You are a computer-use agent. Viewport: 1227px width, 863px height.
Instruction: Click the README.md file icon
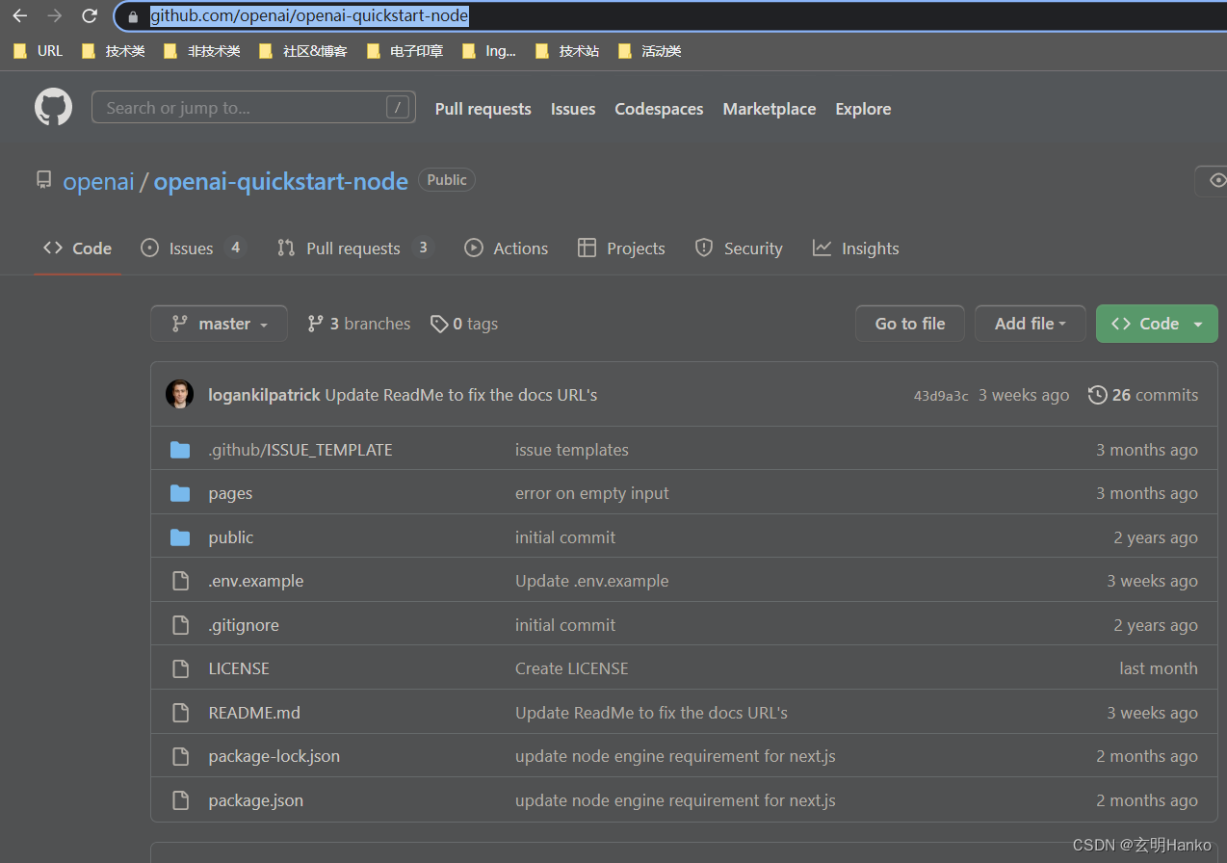pos(180,713)
